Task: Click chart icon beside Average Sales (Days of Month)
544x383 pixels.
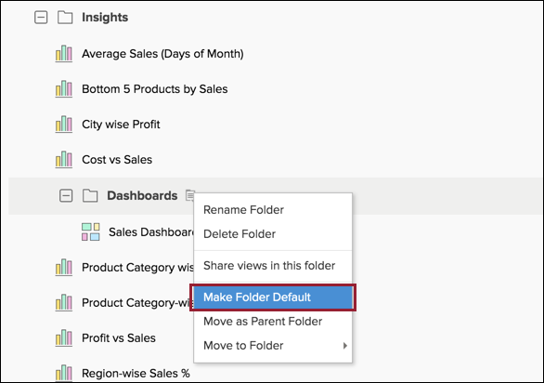Action: pos(64,54)
